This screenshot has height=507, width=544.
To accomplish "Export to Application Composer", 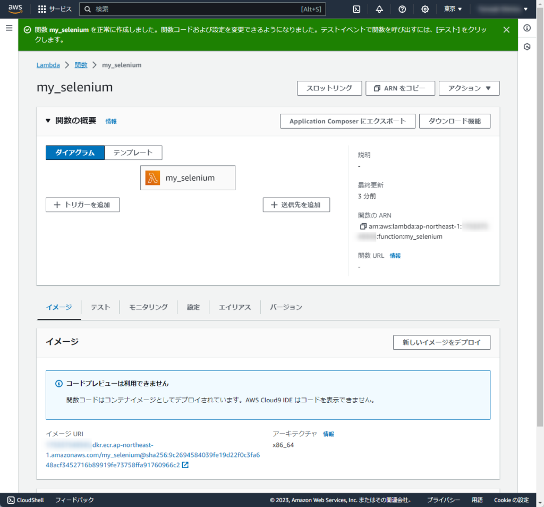I will [x=347, y=121].
